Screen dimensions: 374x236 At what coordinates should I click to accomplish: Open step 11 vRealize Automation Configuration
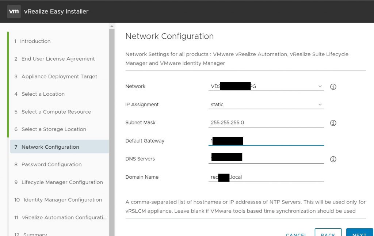[x=60, y=217]
